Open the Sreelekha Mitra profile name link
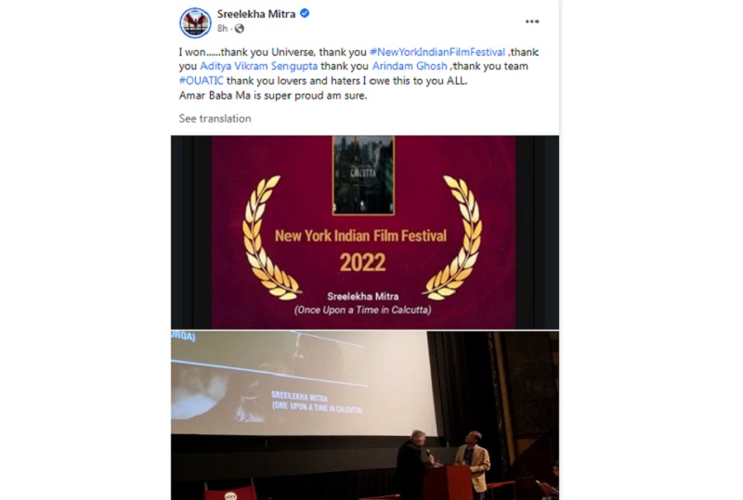743x500 pixels. coord(256,14)
